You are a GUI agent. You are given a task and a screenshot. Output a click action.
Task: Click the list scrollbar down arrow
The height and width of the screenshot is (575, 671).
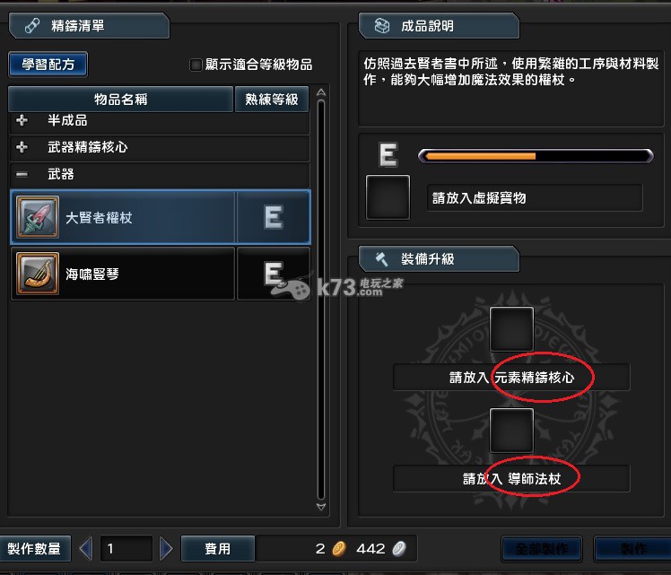pyautogui.click(x=321, y=507)
